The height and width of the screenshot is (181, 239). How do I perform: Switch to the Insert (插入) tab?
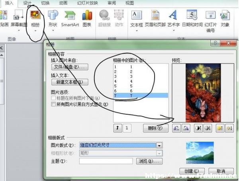point(9,3)
